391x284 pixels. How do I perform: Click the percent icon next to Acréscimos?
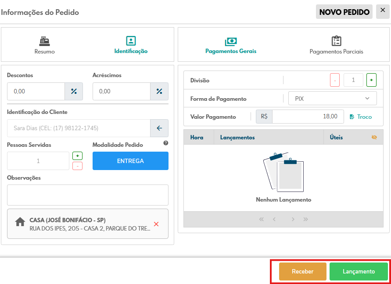(x=159, y=92)
